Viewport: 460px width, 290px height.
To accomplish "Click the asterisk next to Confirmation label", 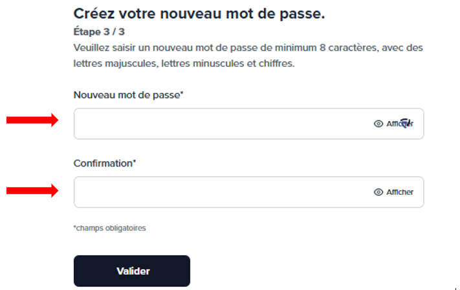I will [x=135, y=161].
